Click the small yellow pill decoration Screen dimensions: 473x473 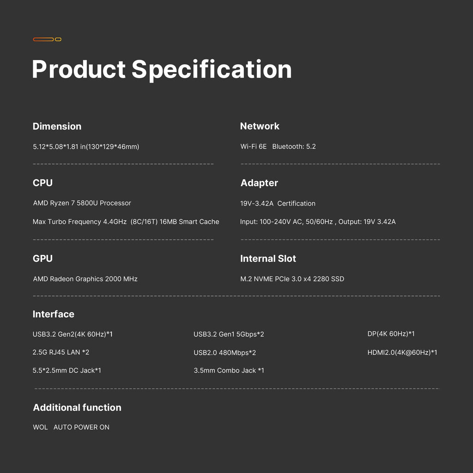pos(58,39)
